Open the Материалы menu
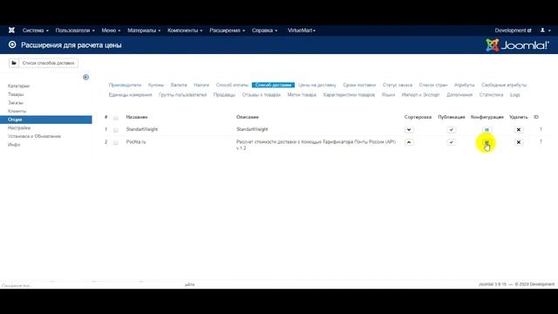Screen dimensions: 558x314 point(144,31)
